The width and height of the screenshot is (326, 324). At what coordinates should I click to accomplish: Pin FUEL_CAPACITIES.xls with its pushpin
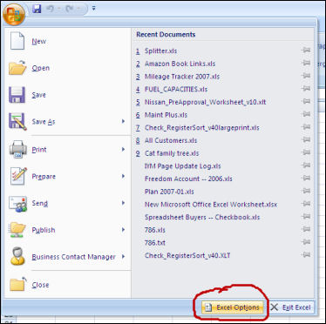pos(306,89)
